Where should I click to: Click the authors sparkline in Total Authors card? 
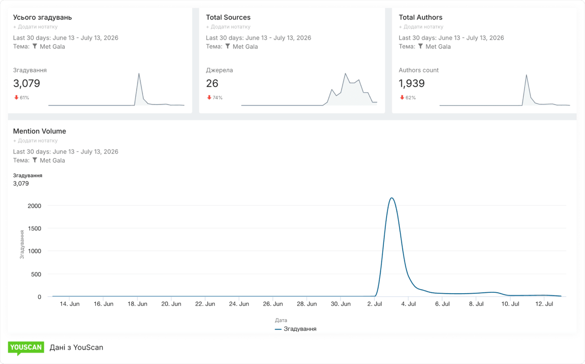[505, 90]
